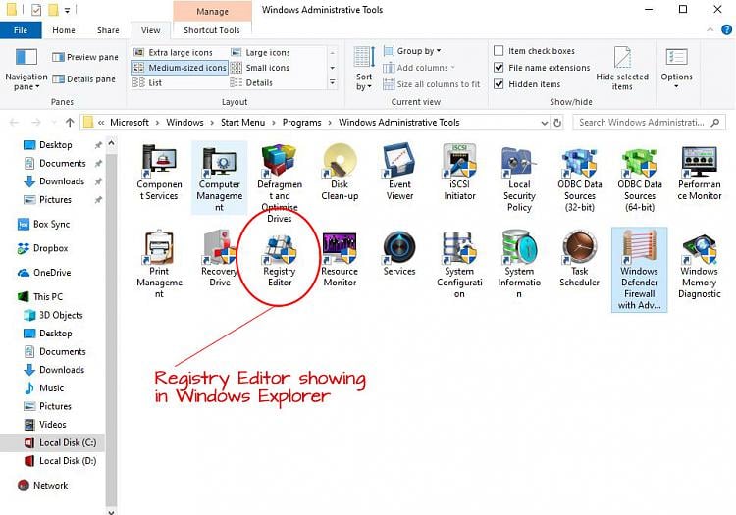Switch to the Home tab

pos(64,30)
